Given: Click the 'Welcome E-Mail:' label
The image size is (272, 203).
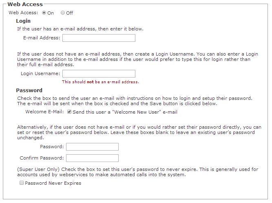Looking at the screenshot, I should point(44,112).
